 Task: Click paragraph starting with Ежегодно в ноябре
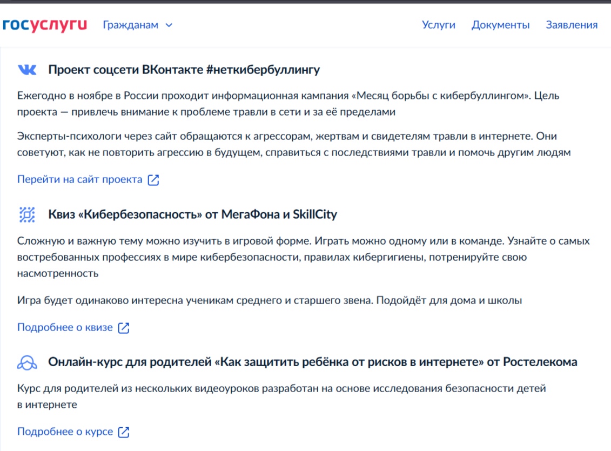pyautogui.click(x=288, y=104)
